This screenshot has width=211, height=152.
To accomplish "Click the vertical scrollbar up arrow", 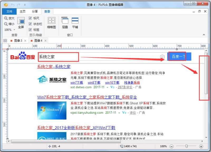I will coord(206,51).
